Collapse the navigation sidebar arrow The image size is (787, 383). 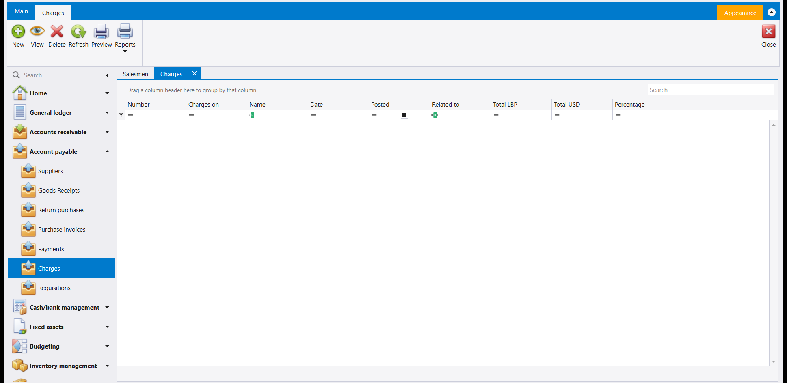(x=107, y=75)
